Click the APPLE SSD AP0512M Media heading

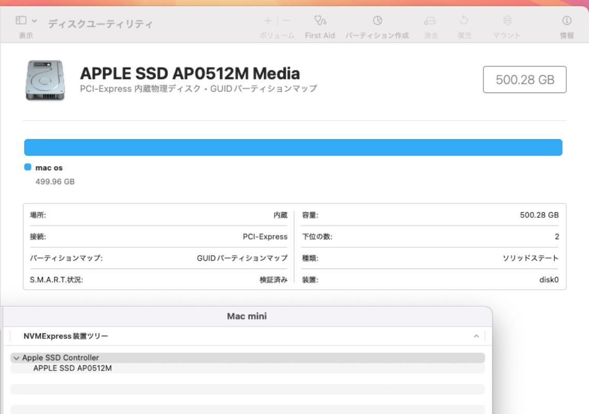pyautogui.click(x=190, y=73)
